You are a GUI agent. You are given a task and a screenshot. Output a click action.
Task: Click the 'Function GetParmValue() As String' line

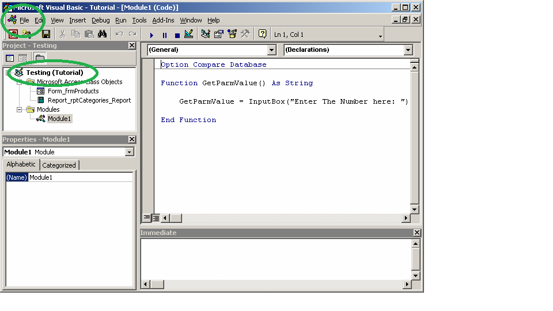click(x=237, y=83)
